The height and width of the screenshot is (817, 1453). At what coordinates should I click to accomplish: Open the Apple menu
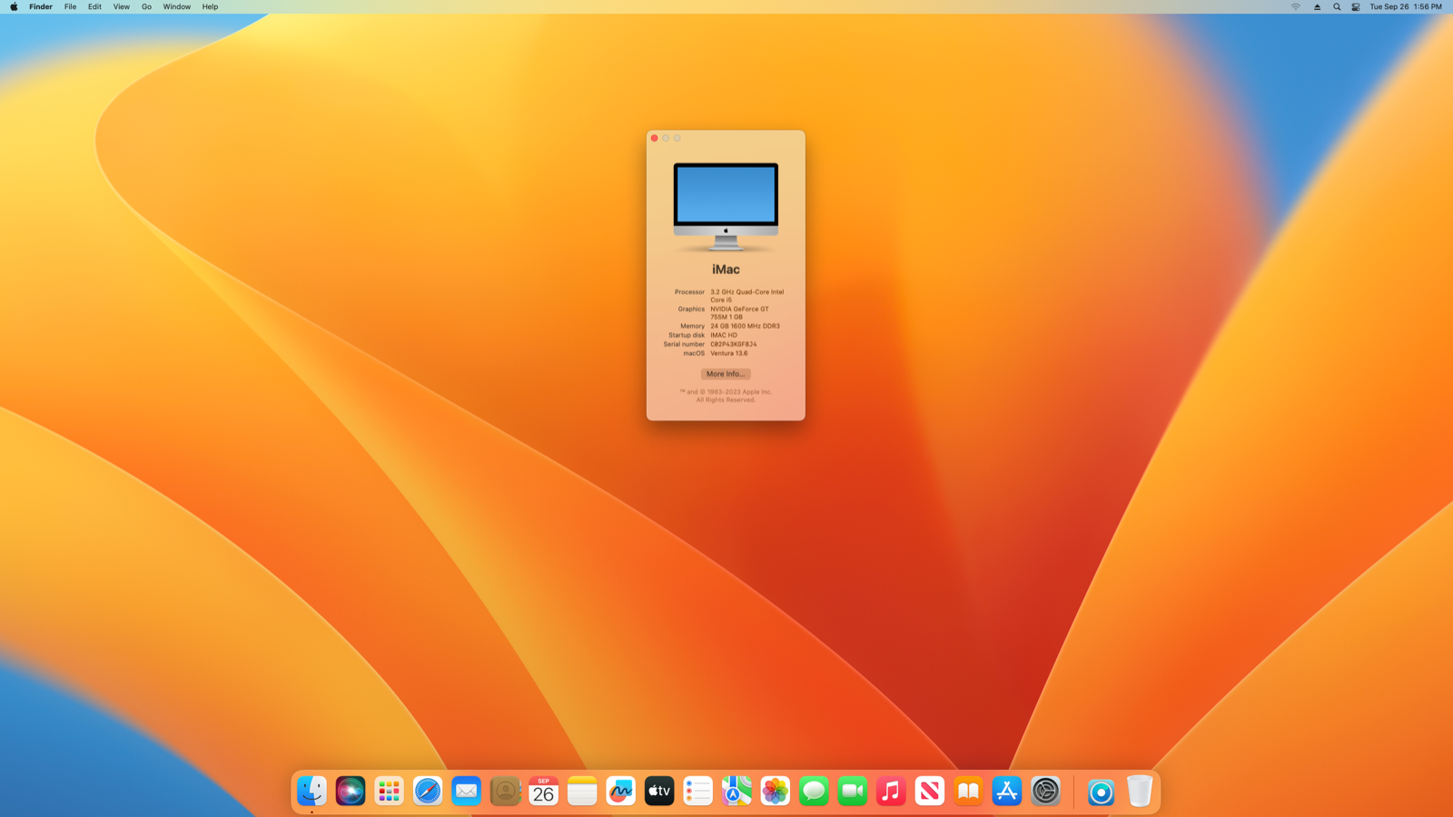tap(14, 6)
